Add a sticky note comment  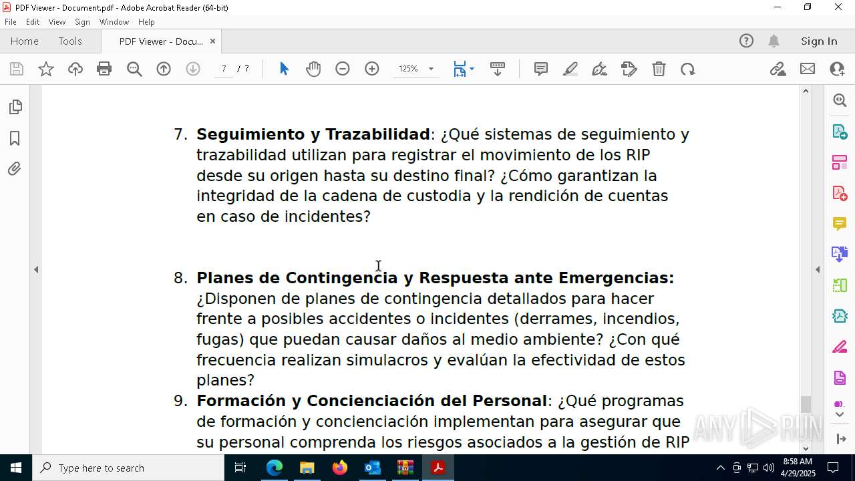pos(541,69)
